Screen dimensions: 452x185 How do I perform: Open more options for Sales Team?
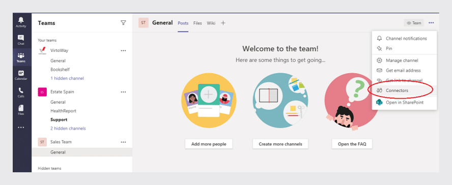click(x=123, y=142)
